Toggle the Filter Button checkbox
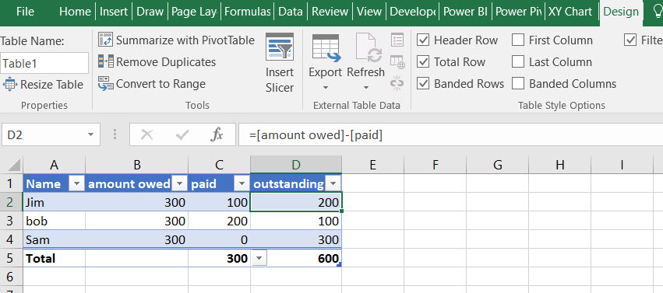This screenshot has height=293, width=663. click(630, 40)
